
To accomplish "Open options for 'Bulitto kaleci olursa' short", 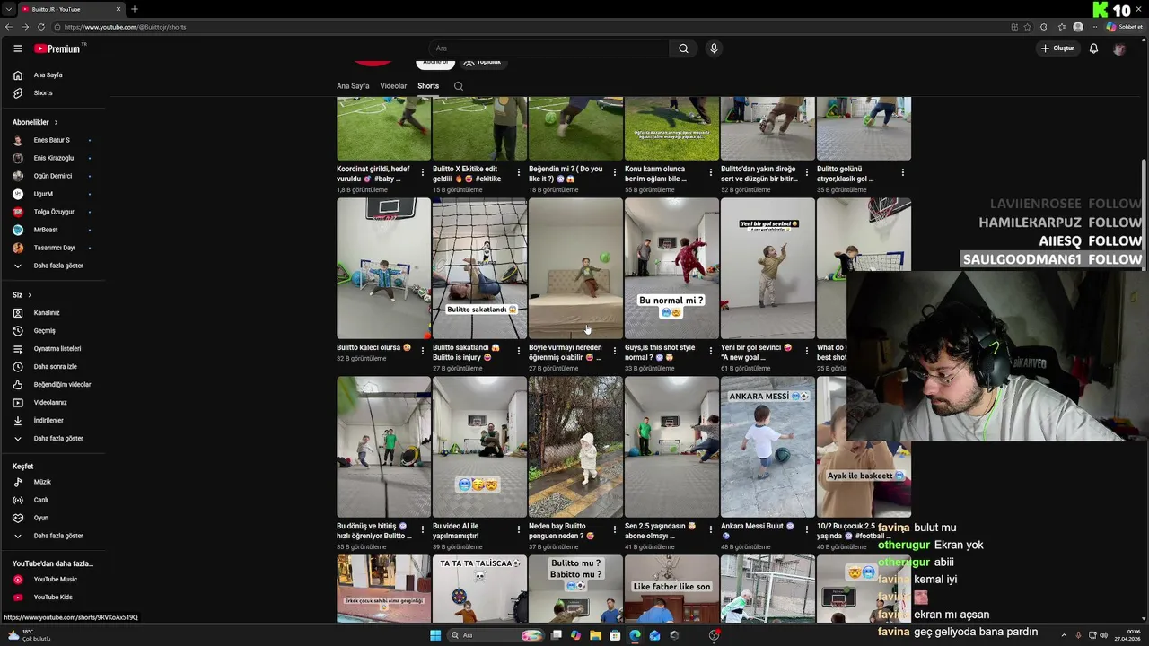I will click(x=423, y=351).
